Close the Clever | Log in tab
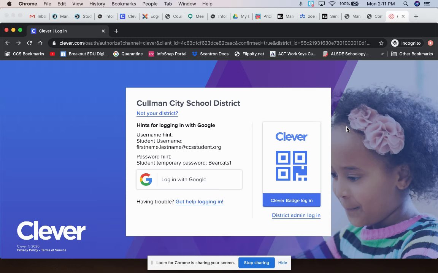Image resolution: width=438 pixels, height=273 pixels. pyautogui.click(x=103, y=31)
